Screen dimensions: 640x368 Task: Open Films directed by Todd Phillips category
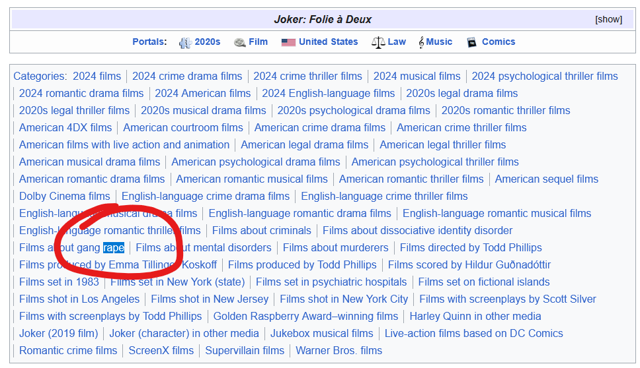[471, 247]
